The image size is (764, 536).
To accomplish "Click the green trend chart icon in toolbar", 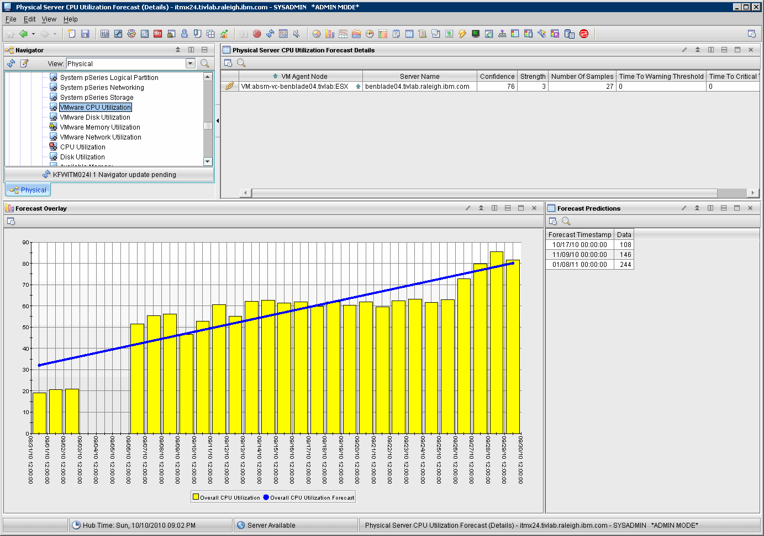I will (x=224, y=34).
